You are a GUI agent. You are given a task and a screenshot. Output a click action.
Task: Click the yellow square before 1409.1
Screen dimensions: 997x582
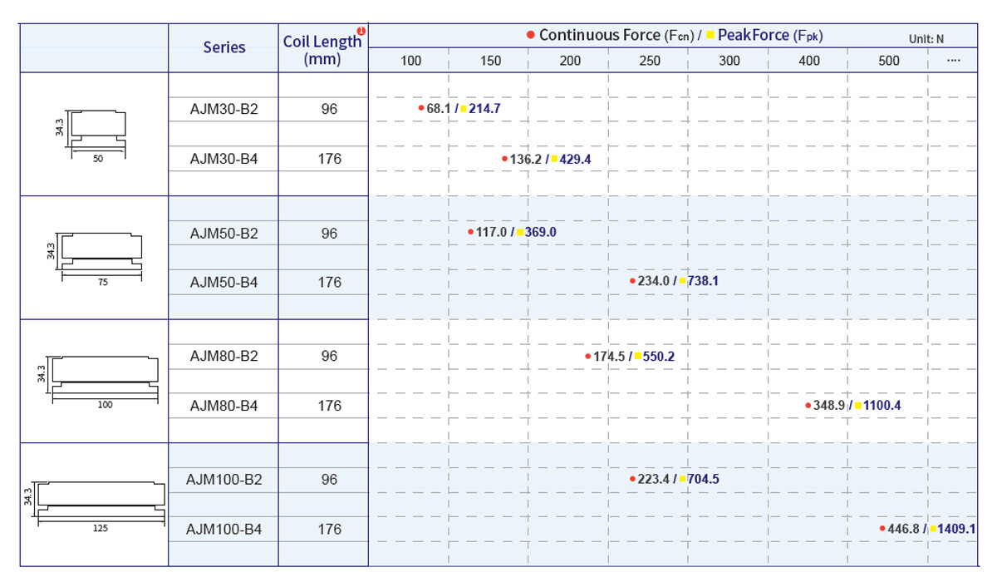click(932, 529)
